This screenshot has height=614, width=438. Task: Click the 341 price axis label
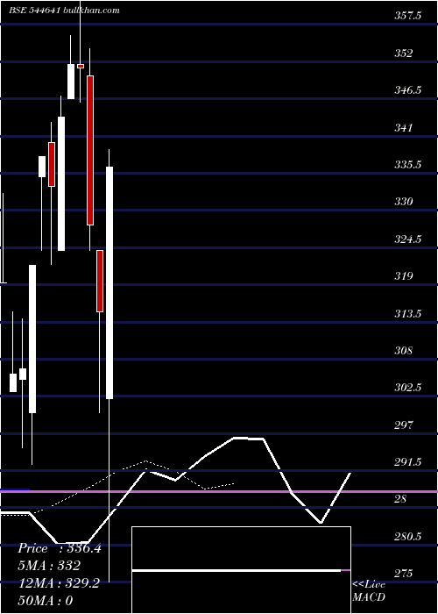(x=404, y=127)
